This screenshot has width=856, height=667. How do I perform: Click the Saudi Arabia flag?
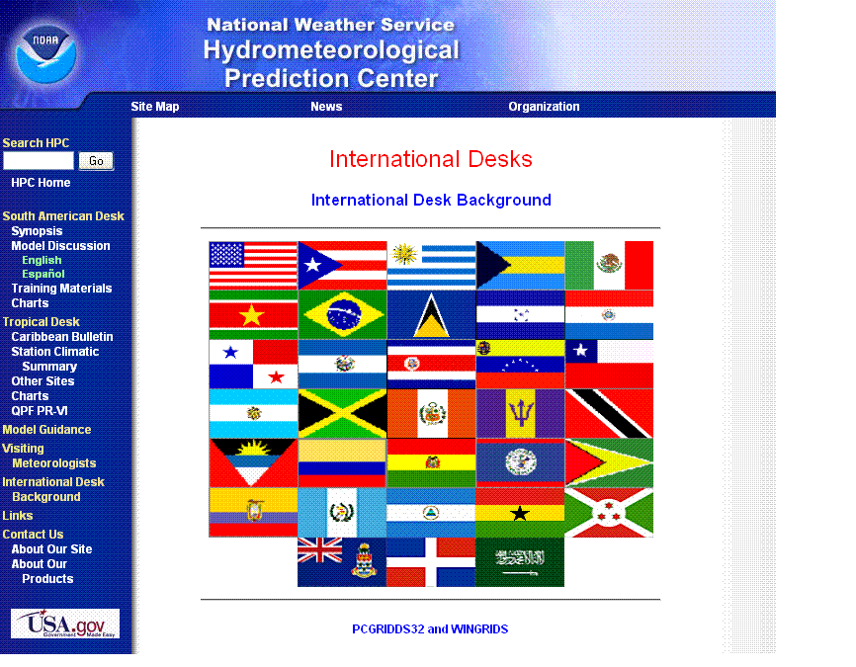pos(520,562)
